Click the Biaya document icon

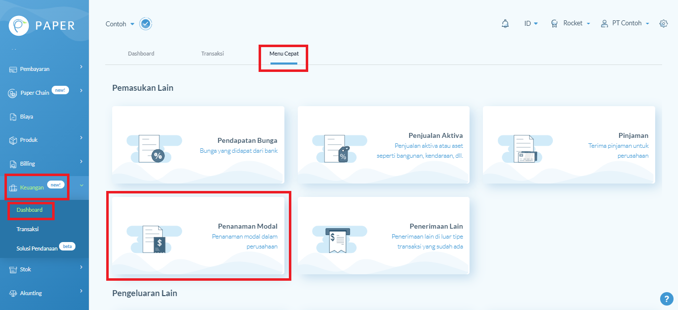(13, 117)
